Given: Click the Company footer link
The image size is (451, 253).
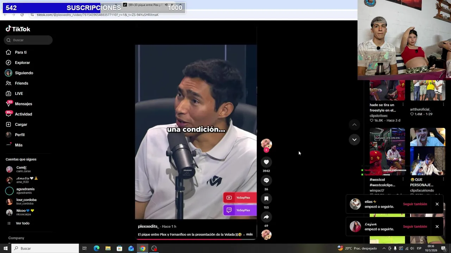Looking at the screenshot, I should 16,238.
